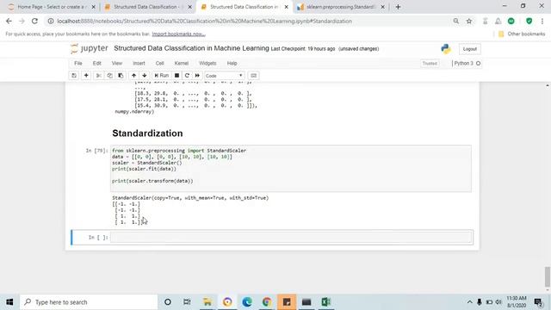Click the Import bookmarks now link
Viewport: 551px width, 310px height.
tap(178, 34)
